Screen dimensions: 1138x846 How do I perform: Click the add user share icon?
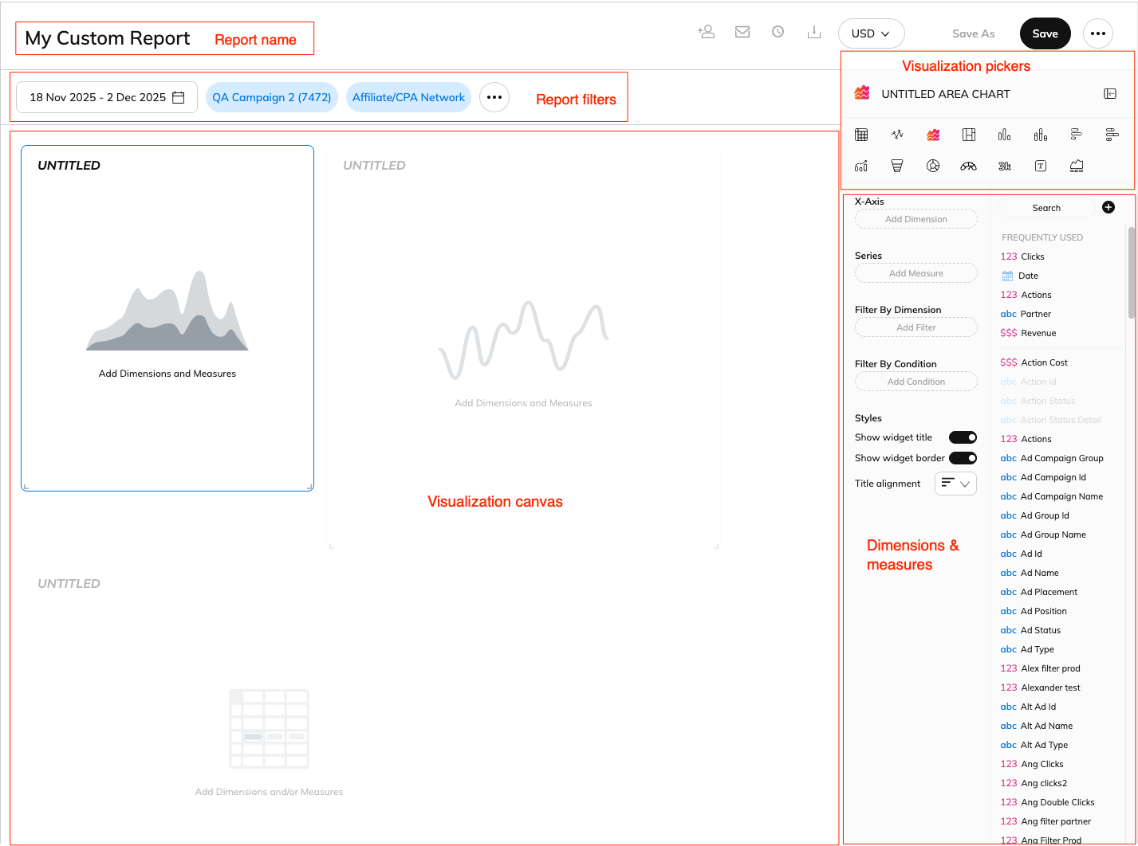coord(706,33)
